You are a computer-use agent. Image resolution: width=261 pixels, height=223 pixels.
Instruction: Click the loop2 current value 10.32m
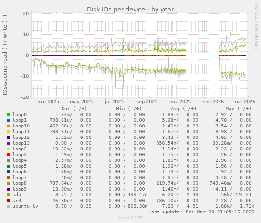(63, 149)
